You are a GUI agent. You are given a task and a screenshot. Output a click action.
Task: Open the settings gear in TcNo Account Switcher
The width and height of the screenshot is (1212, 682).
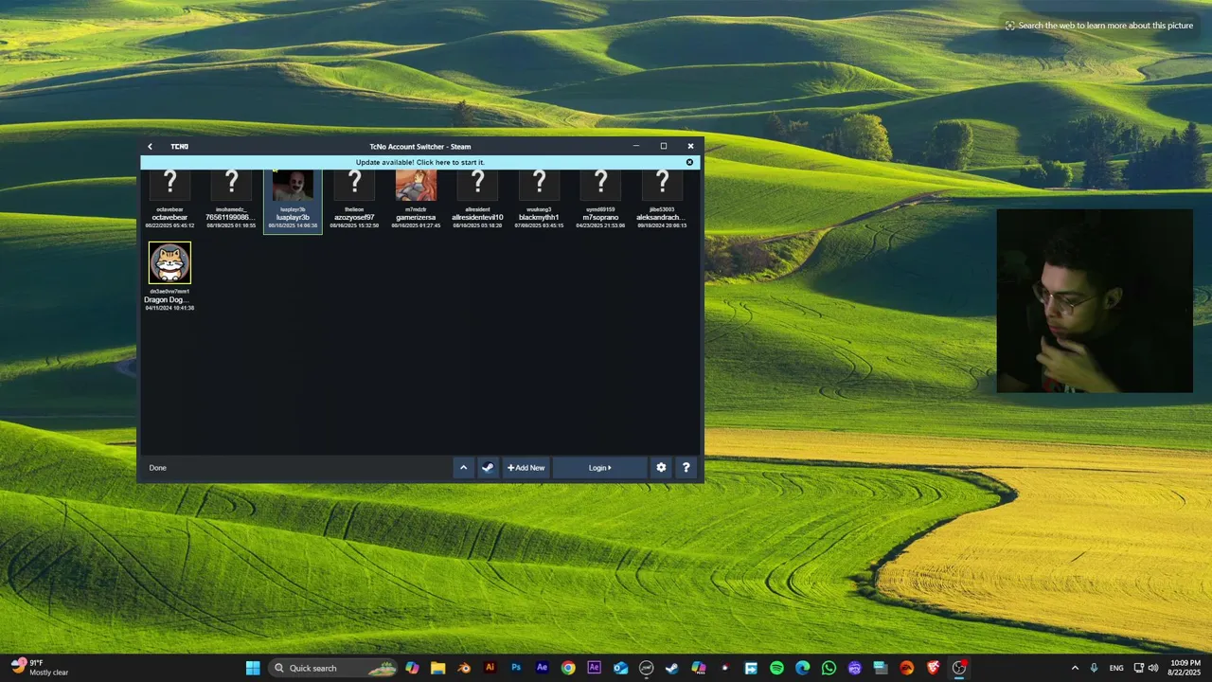click(x=661, y=467)
